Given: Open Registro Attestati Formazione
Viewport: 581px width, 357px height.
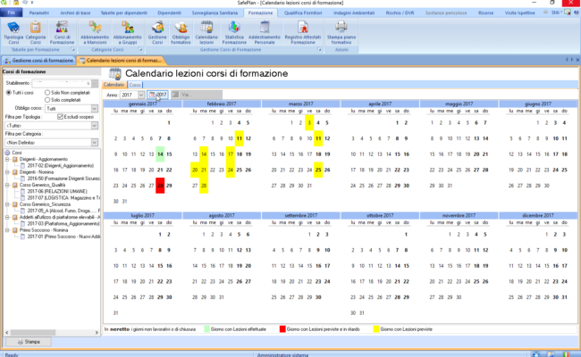Looking at the screenshot, I should tap(303, 33).
